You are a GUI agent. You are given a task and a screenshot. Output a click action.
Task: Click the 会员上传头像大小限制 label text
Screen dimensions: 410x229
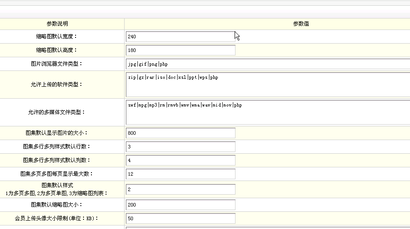coord(57,218)
